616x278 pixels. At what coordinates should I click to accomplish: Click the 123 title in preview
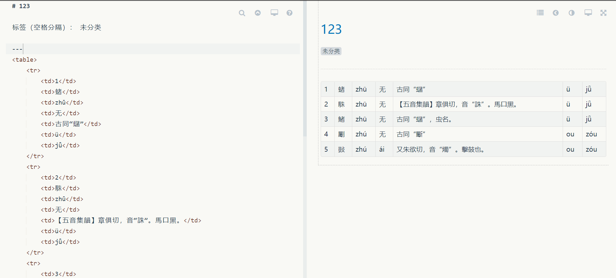(x=331, y=29)
